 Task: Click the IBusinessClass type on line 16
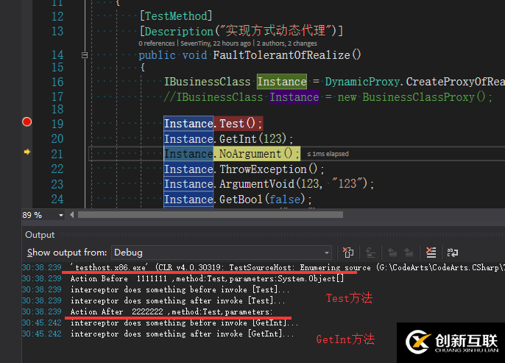(208, 82)
